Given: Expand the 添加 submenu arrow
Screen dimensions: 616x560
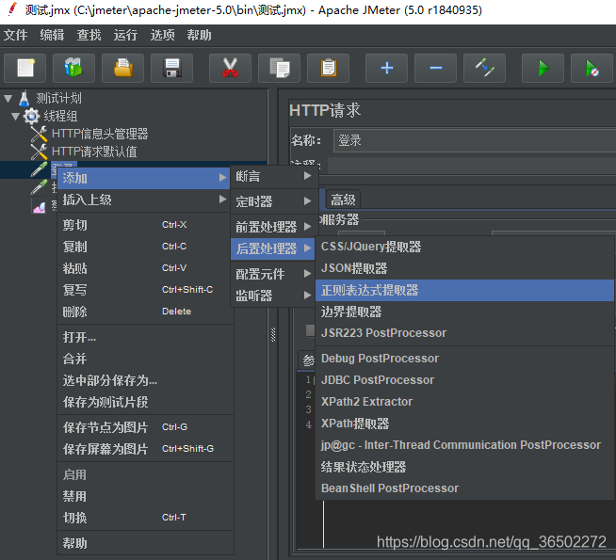Looking at the screenshot, I should 222,178.
